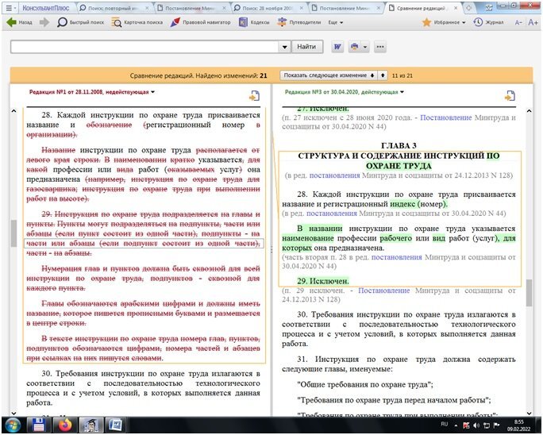
Task: Increase font size with A+
Action: (533, 22)
